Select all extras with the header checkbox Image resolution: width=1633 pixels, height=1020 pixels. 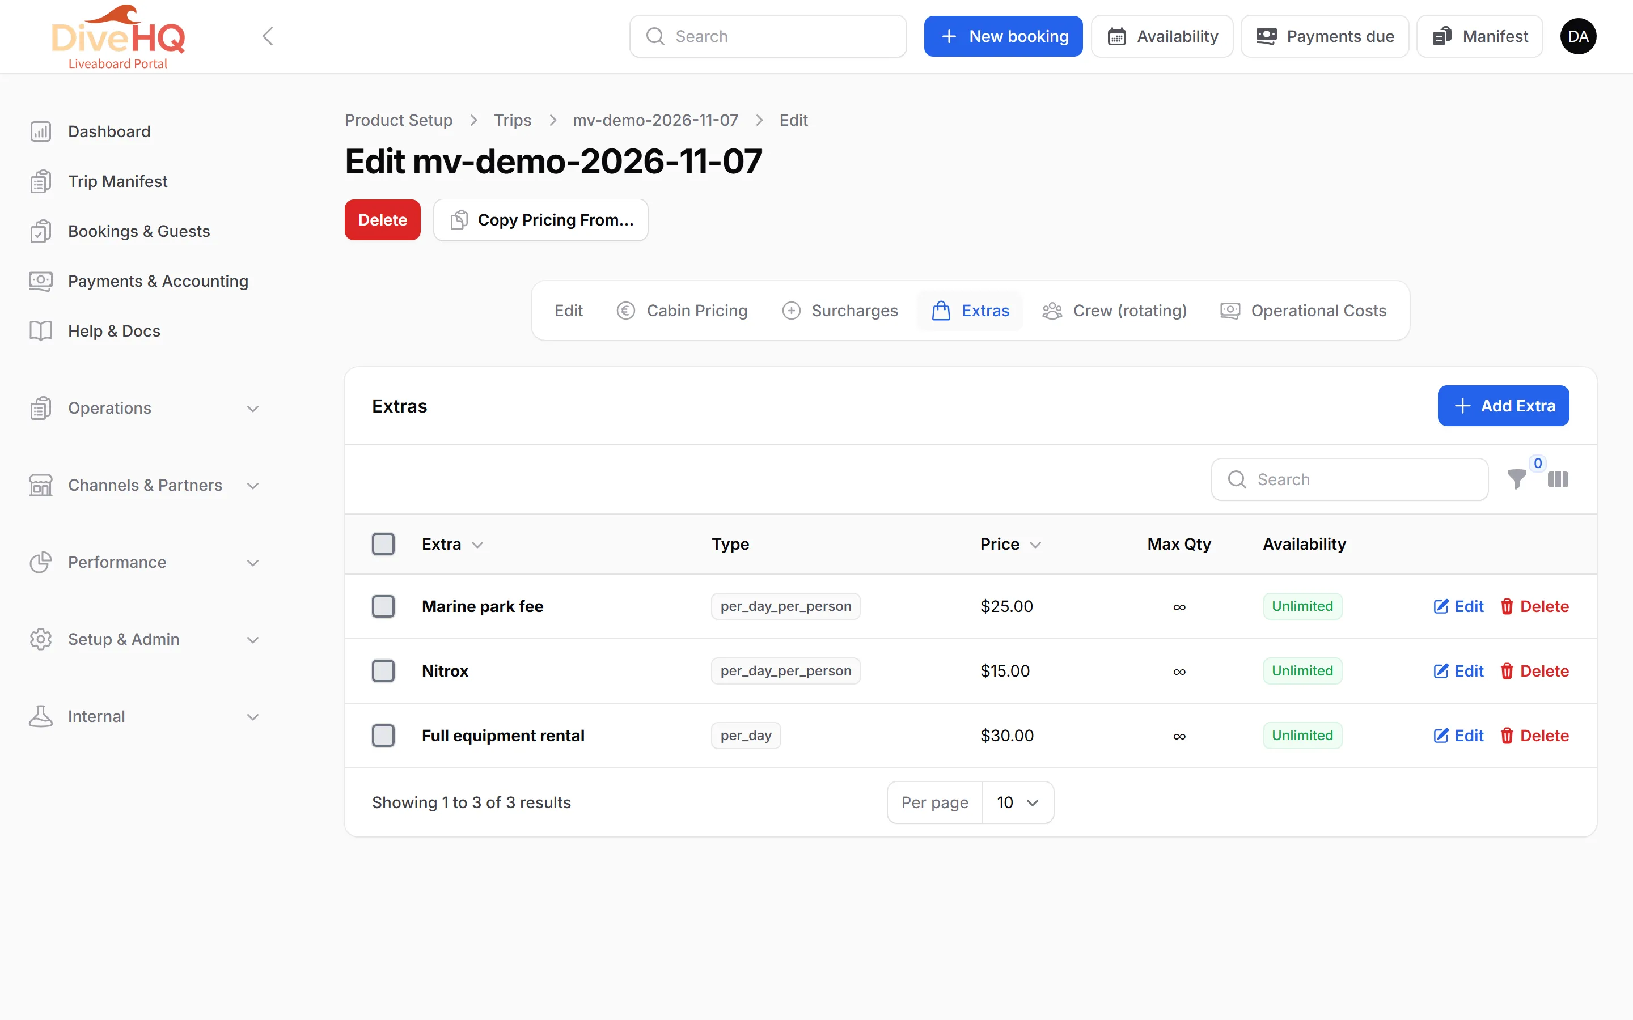coord(383,545)
